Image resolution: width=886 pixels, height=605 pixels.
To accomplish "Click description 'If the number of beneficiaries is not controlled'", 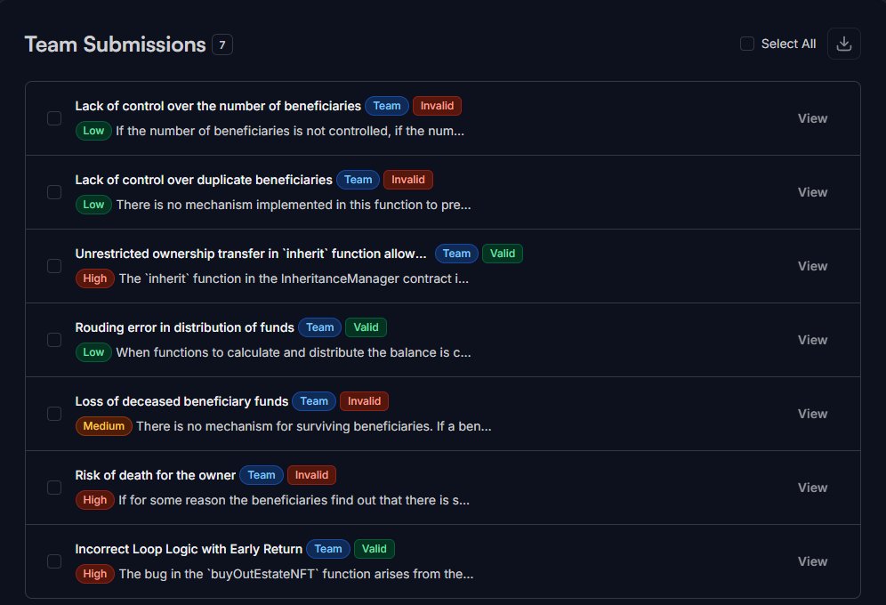I will (290, 131).
